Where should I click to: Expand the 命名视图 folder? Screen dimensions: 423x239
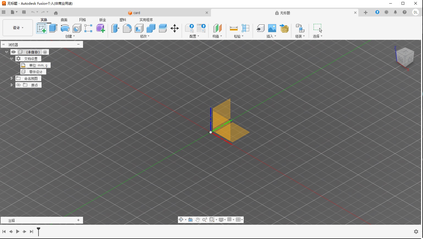tap(11, 78)
